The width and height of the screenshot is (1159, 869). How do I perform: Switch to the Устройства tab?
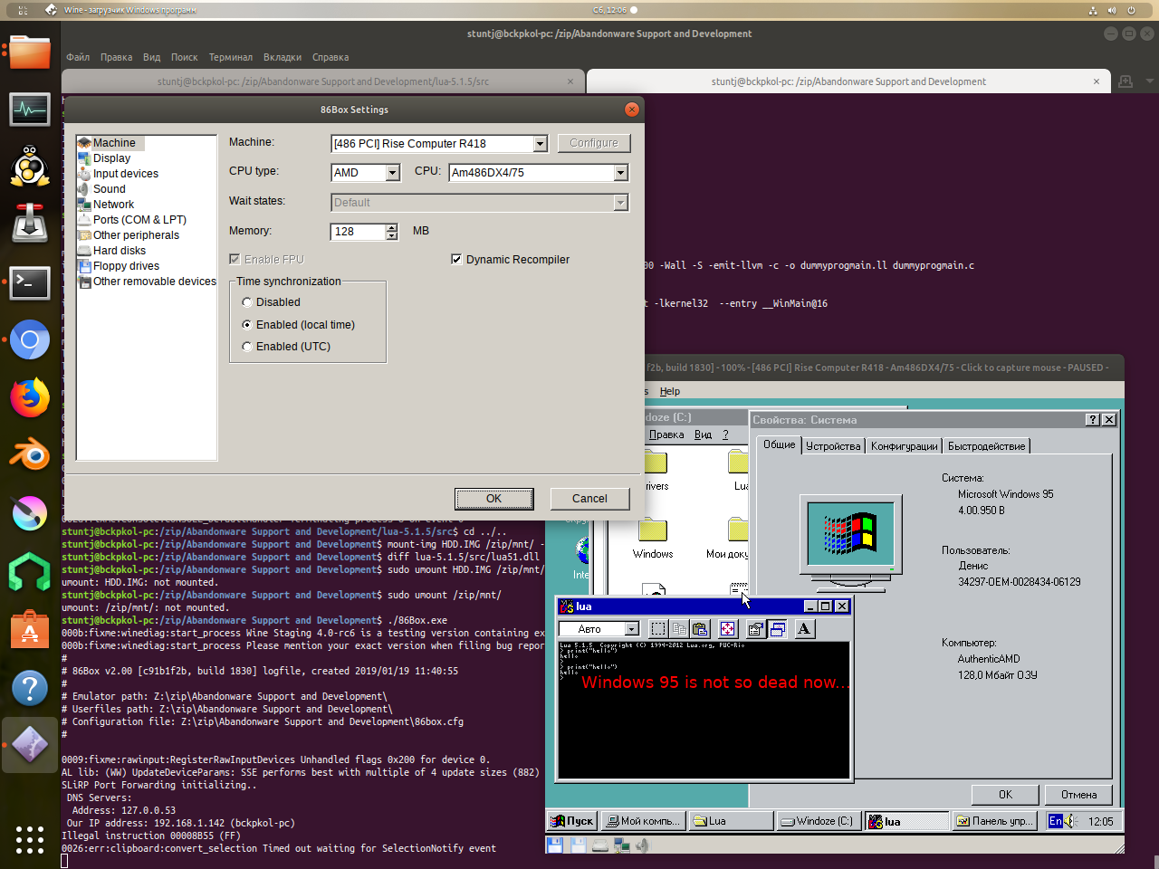832,446
